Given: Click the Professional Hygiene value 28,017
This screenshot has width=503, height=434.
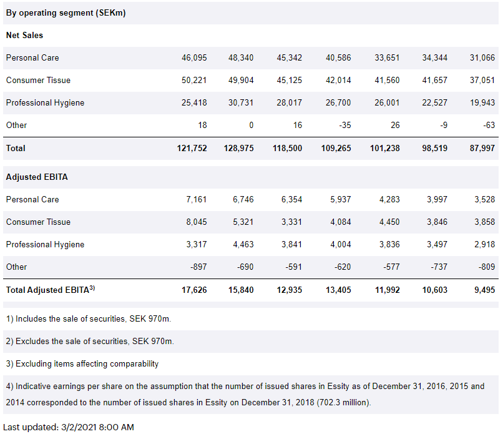Looking at the screenshot, I should point(289,103).
